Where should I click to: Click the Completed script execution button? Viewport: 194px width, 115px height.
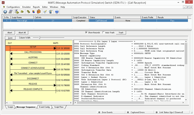(81, 21)
